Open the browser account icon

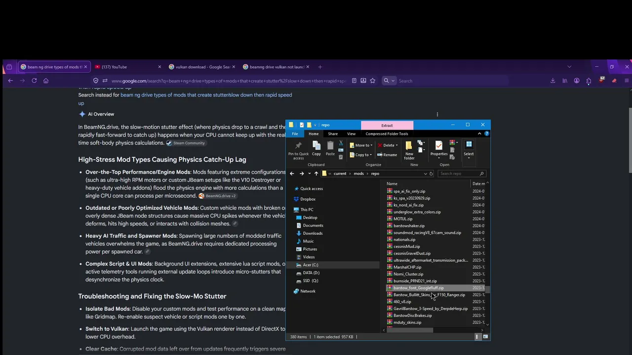pos(577,81)
